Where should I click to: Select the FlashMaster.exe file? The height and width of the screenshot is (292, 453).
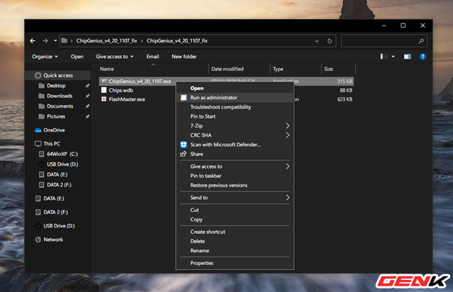pos(127,99)
